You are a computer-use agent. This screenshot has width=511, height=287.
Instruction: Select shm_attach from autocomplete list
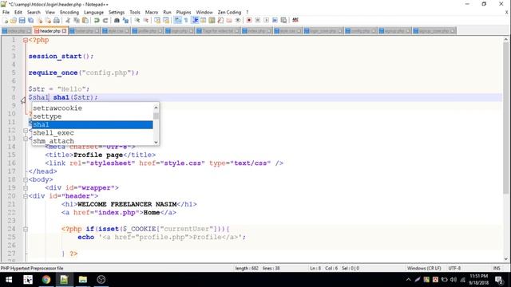point(93,141)
